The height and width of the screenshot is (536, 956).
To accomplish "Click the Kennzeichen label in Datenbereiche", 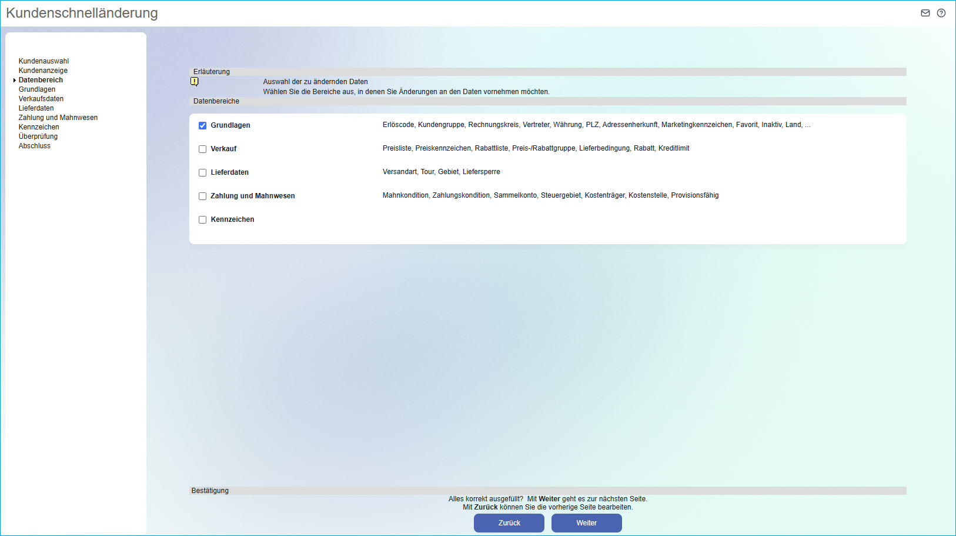I will pyautogui.click(x=233, y=219).
